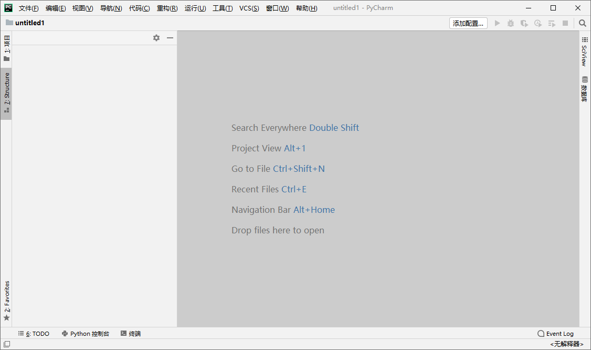This screenshot has height=350, width=591.
Task: Open the Event Log panel
Action: 556,334
